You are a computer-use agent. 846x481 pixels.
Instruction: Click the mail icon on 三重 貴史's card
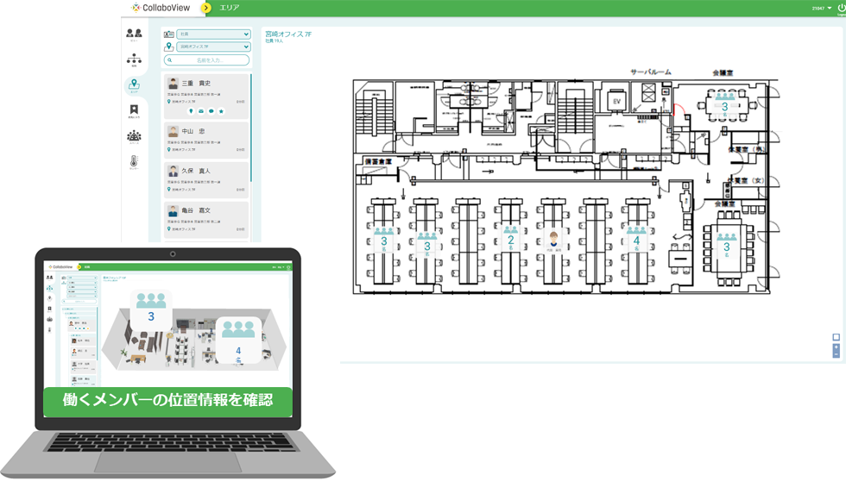click(x=200, y=111)
